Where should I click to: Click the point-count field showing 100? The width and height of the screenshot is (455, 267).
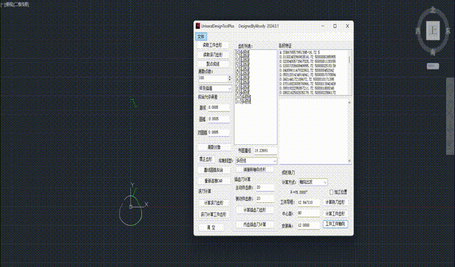213,78
